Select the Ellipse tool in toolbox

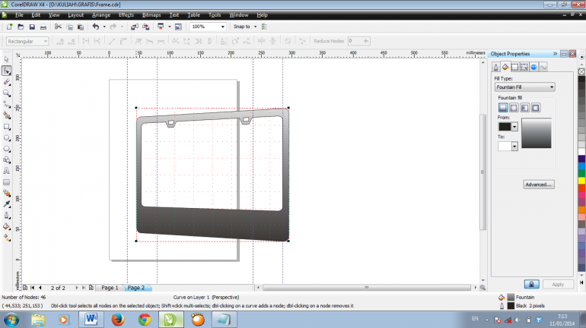pos(6,138)
